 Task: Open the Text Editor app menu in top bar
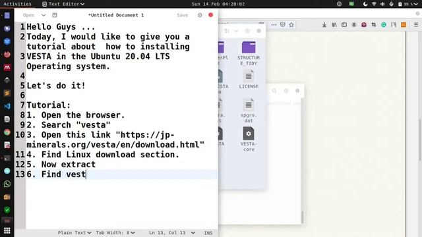tap(63, 4)
